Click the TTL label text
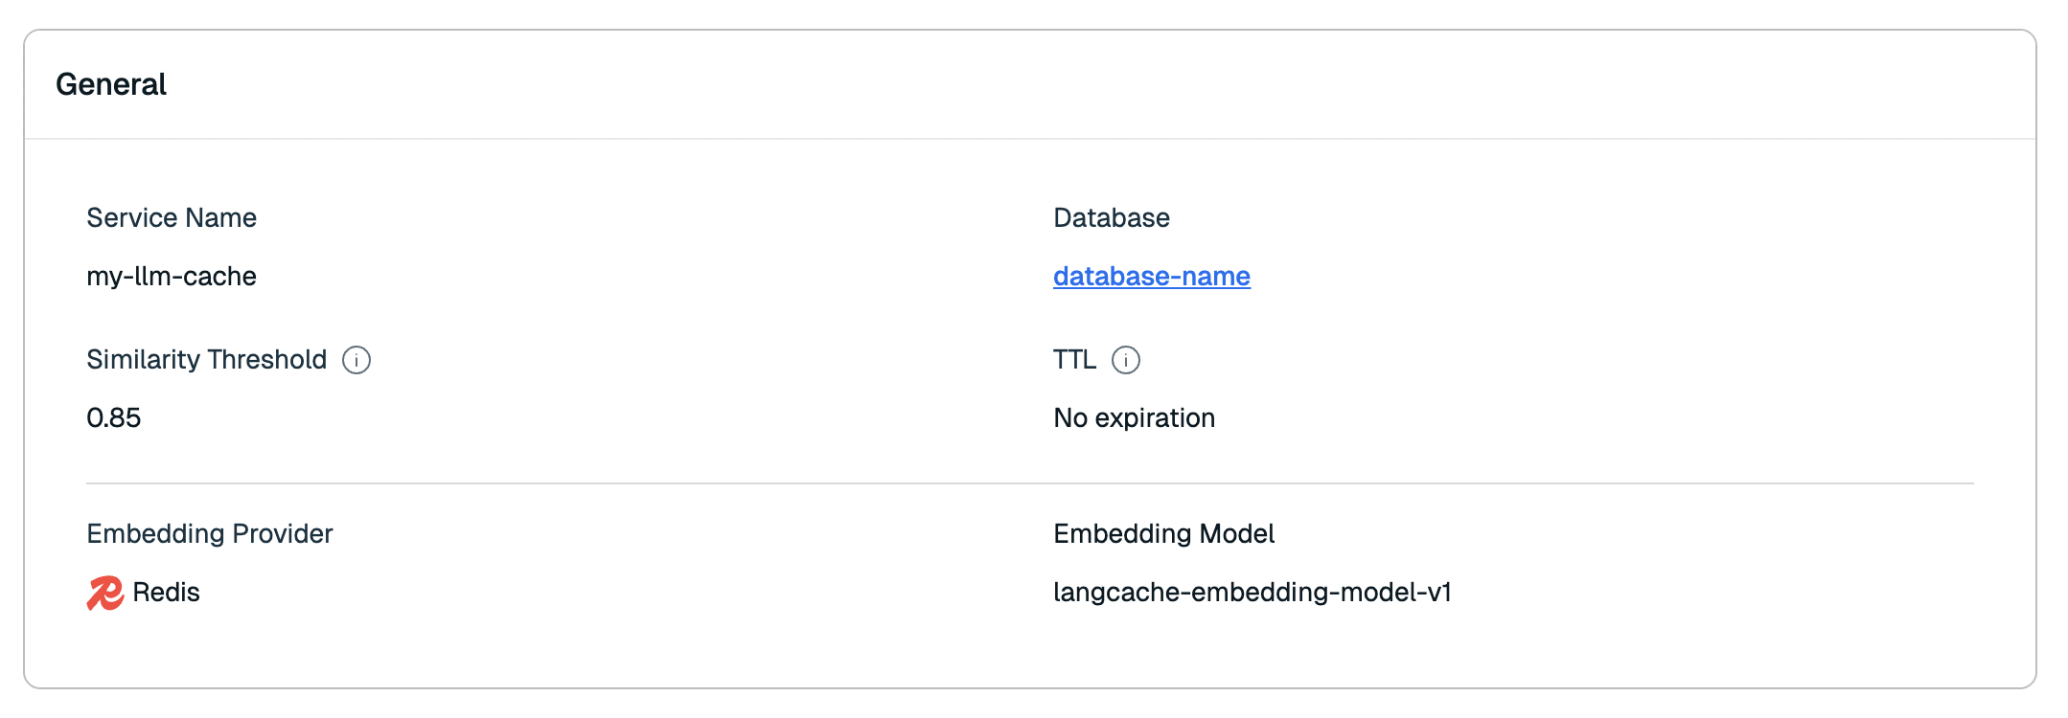 1074,360
